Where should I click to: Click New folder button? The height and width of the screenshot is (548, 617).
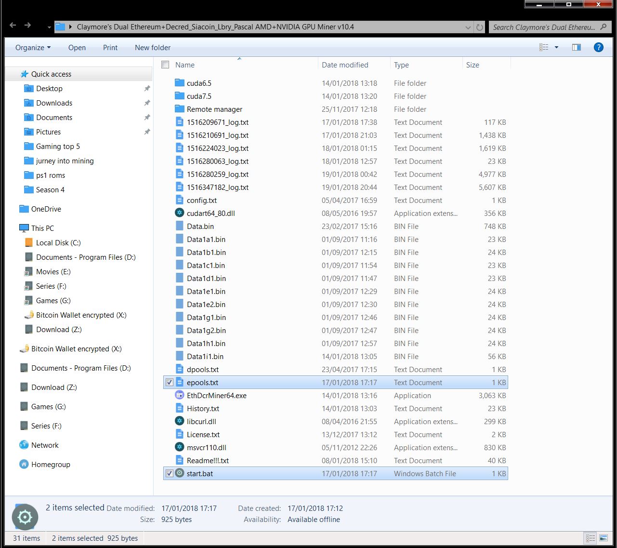(x=153, y=47)
